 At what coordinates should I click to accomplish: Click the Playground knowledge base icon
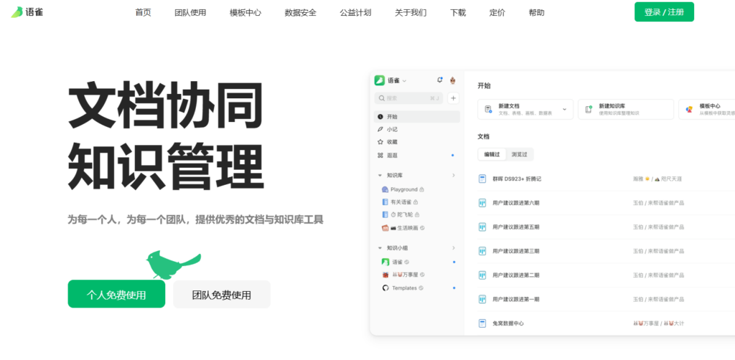click(385, 189)
